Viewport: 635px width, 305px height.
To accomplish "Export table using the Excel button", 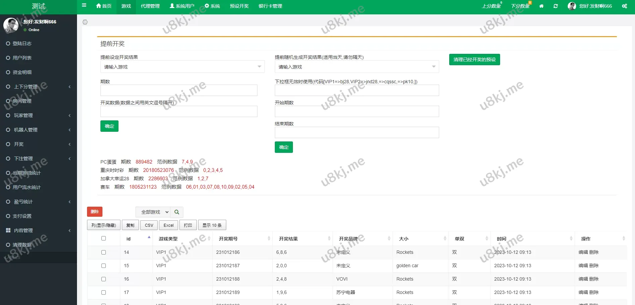I will click(x=168, y=225).
